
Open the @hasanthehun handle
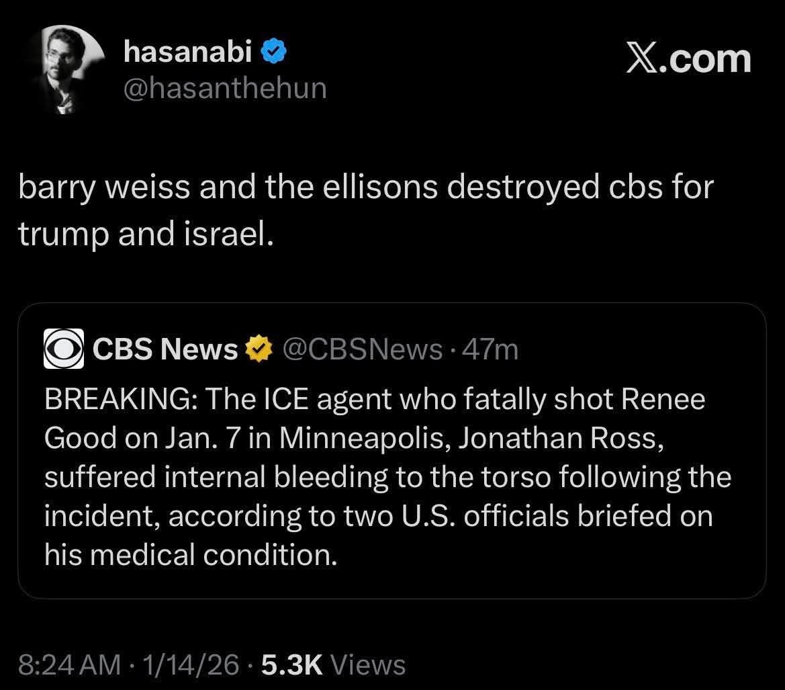pyautogui.click(x=225, y=88)
